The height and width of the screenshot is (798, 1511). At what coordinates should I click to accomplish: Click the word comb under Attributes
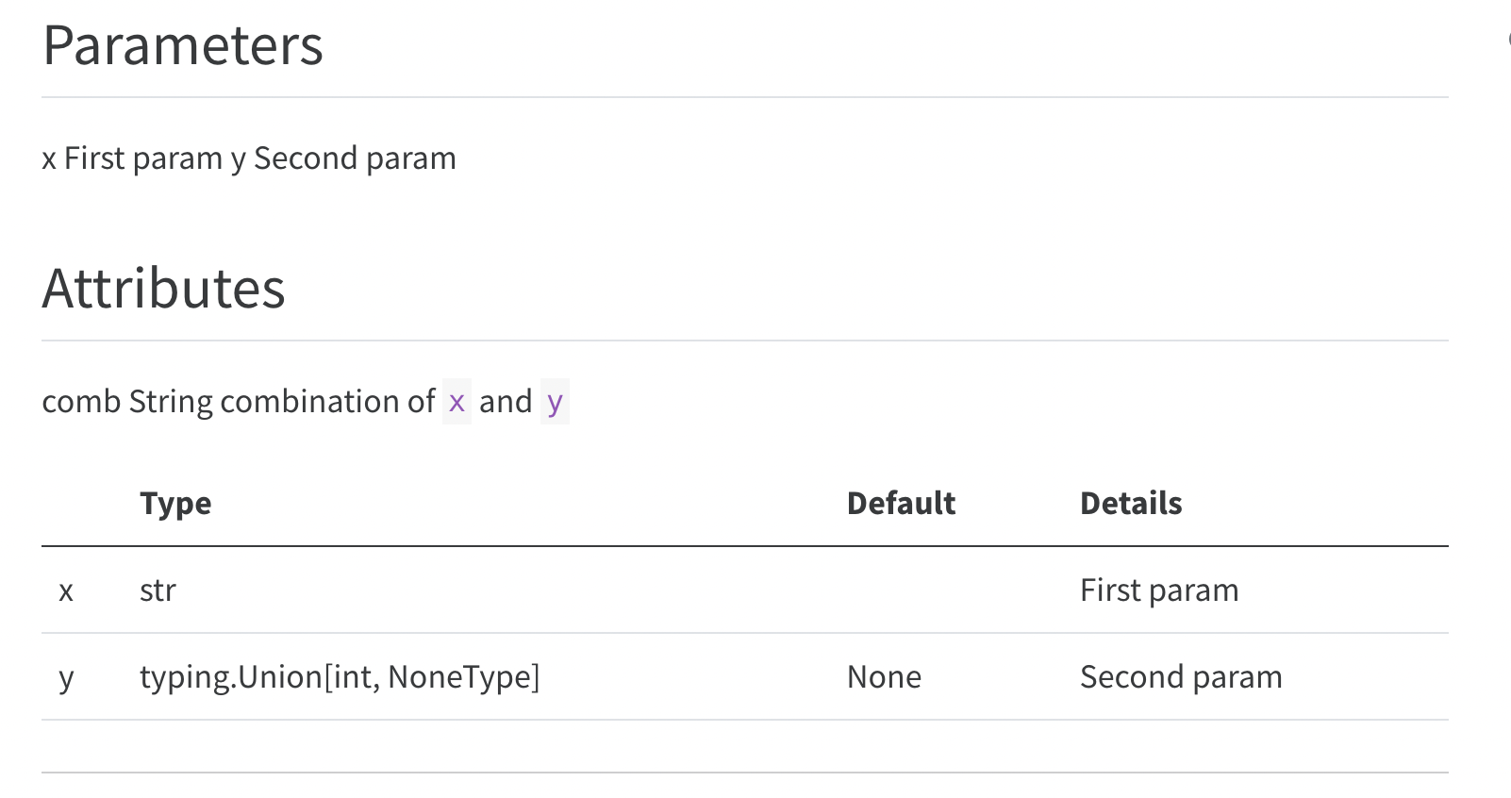81,402
